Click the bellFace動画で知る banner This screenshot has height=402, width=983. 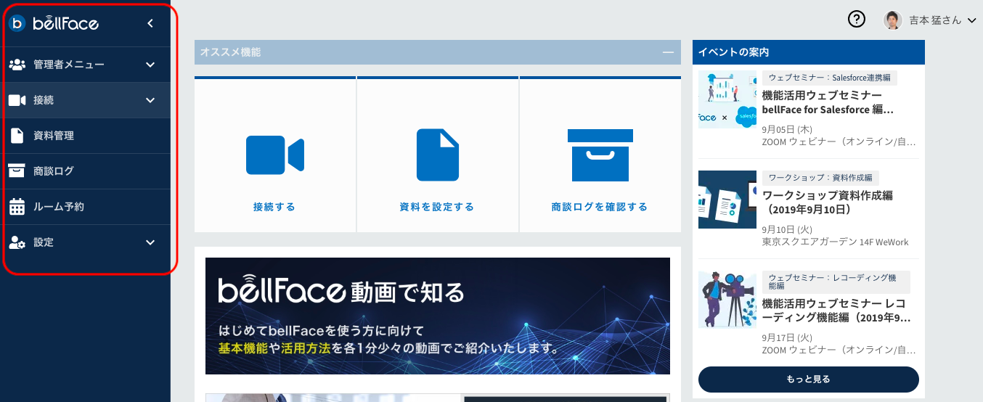pyautogui.click(x=438, y=316)
